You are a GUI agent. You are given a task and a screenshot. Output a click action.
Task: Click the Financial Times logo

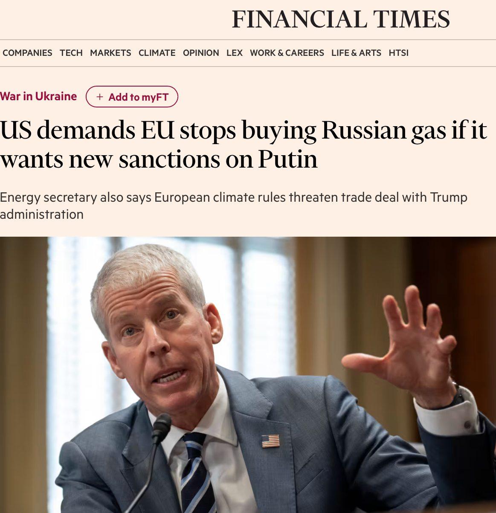click(340, 20)
